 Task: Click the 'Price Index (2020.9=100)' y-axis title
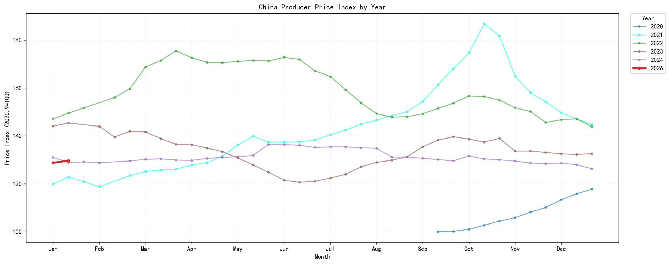[7, 128]
